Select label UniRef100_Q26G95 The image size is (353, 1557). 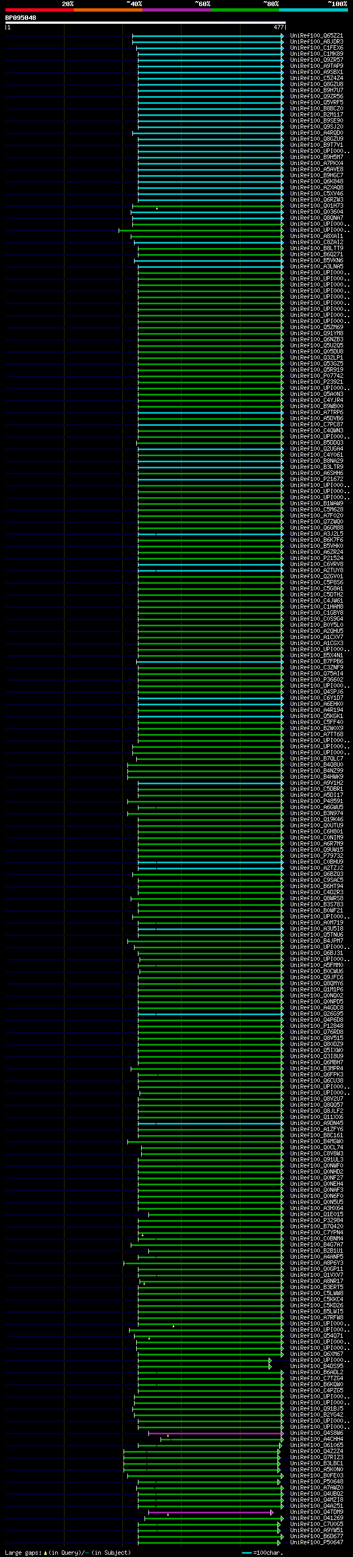[316, 1014]
